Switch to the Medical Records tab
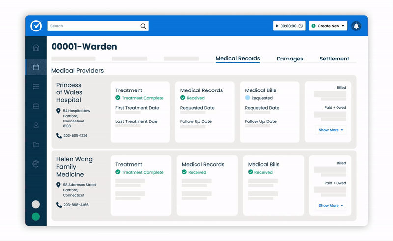The image size is (393, 241). point(238,58)
